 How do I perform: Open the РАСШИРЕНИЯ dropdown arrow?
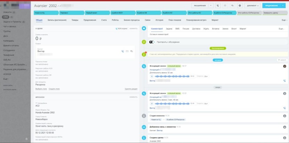[211, 6]
